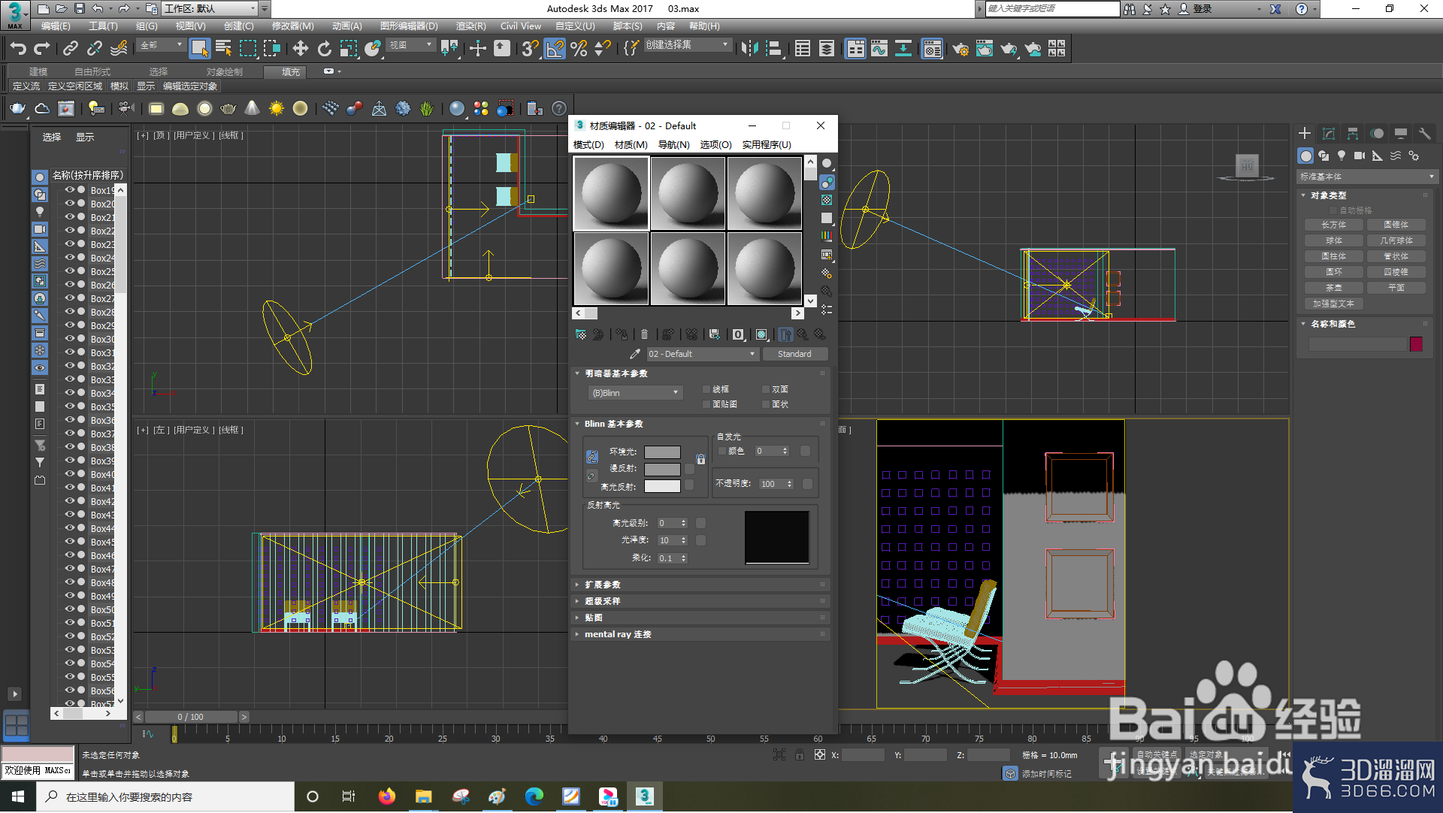Screen dimensions: 1443x813
Task: Click the Windows search box in taskbar
Action: pos(165,796)
